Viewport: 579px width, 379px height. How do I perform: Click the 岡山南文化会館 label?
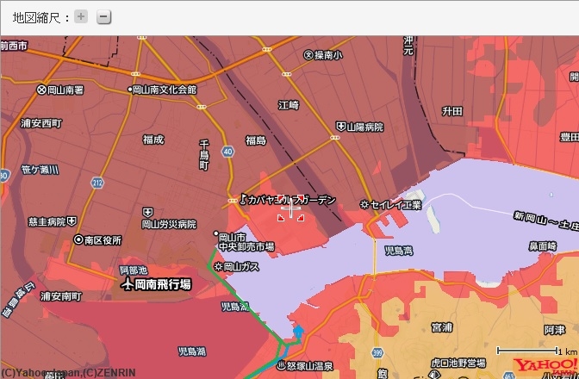tap(165, 90)
